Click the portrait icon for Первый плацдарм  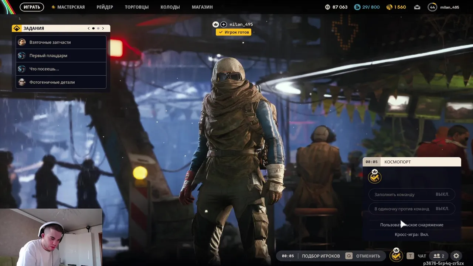pyautogui.click(x=22, y=55)
